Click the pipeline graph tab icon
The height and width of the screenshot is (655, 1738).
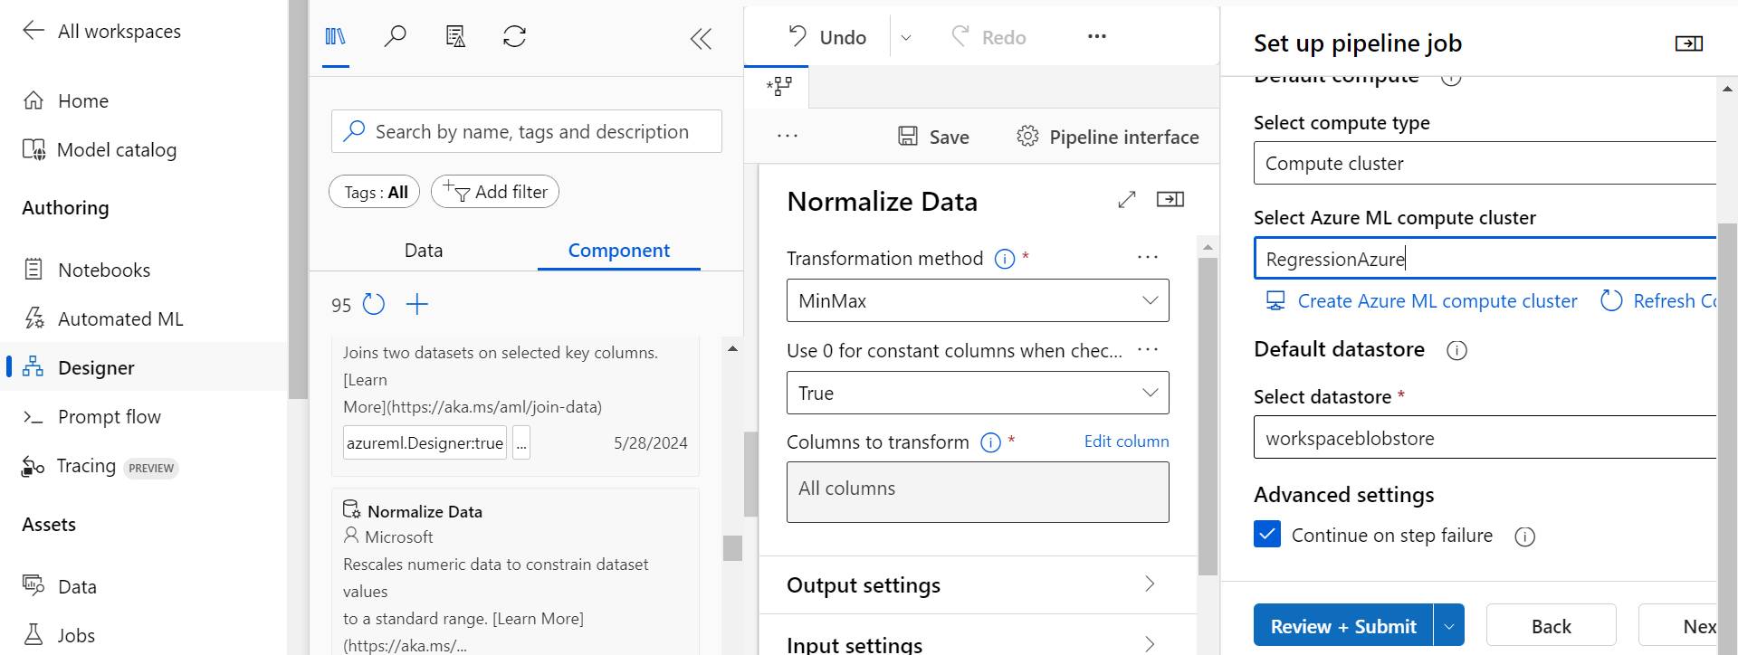point(778,86)
